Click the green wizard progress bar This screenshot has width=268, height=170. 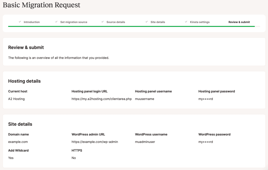point(131,26)
